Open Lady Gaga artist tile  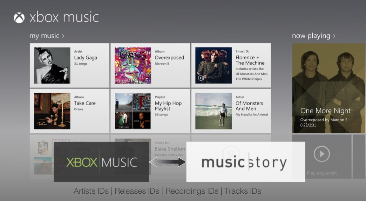click(69, 65)
